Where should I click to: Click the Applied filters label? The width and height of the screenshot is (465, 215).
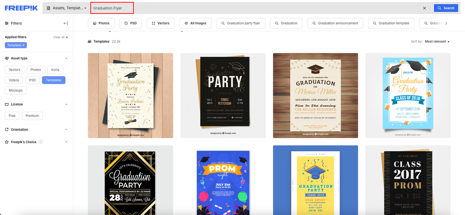tap(16, 37)
